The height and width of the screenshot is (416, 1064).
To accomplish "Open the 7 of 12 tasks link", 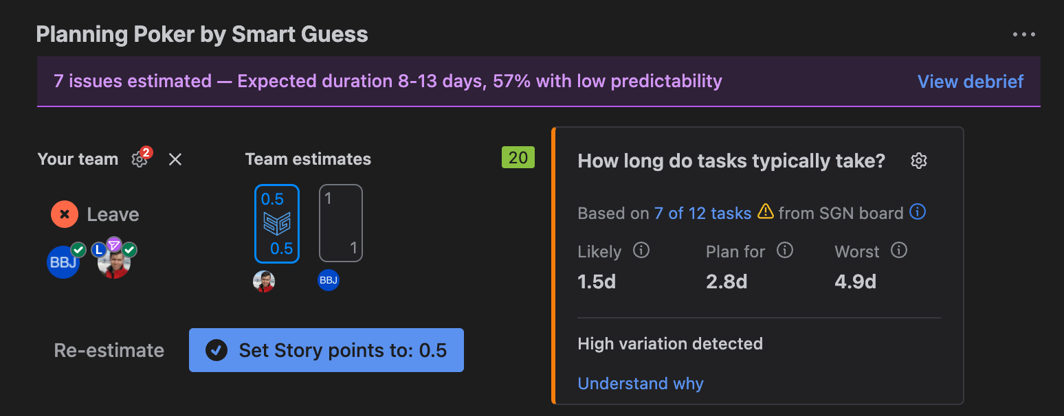I will coord(702,213).
